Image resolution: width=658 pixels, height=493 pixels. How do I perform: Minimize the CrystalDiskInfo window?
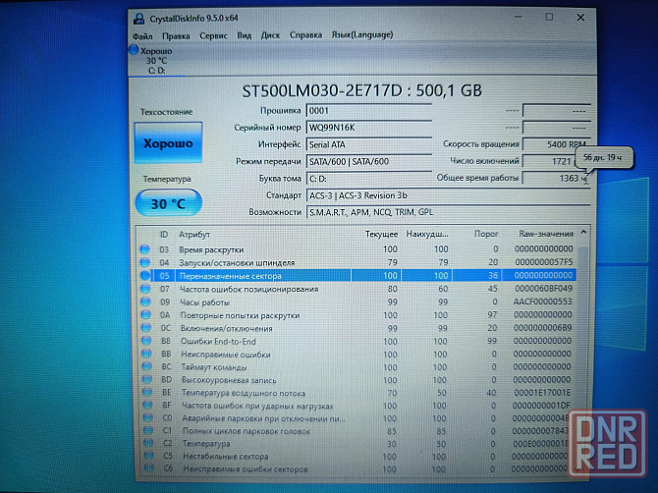[x=519, y=18]
